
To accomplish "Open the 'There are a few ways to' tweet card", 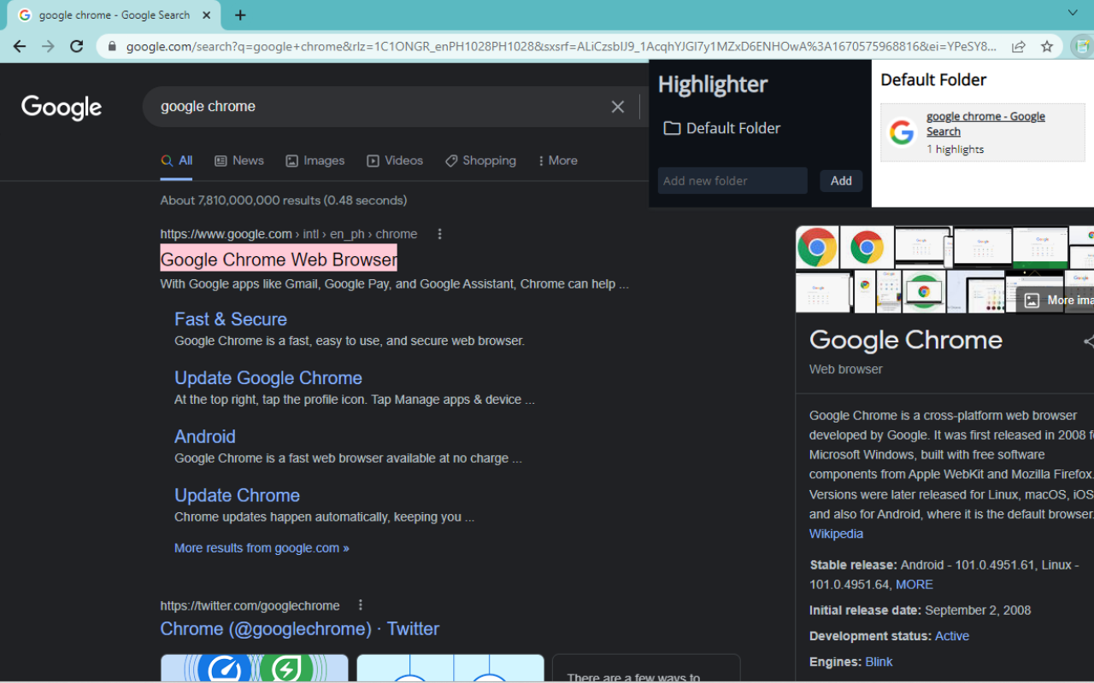I will tap(646, 668).
